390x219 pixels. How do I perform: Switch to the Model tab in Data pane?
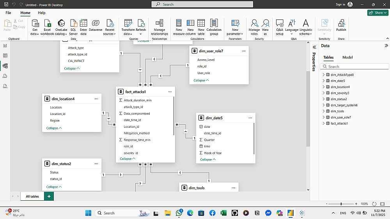pos(347,57)
